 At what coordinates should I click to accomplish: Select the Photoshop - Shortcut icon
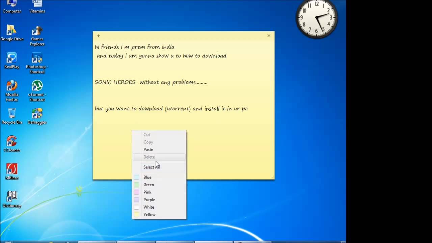pos(37,63)
